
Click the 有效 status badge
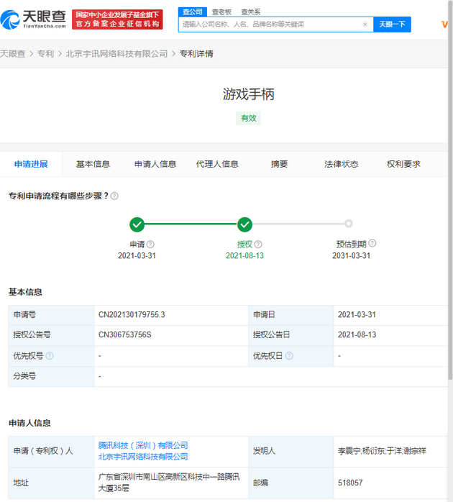click(x=248, y=118)
